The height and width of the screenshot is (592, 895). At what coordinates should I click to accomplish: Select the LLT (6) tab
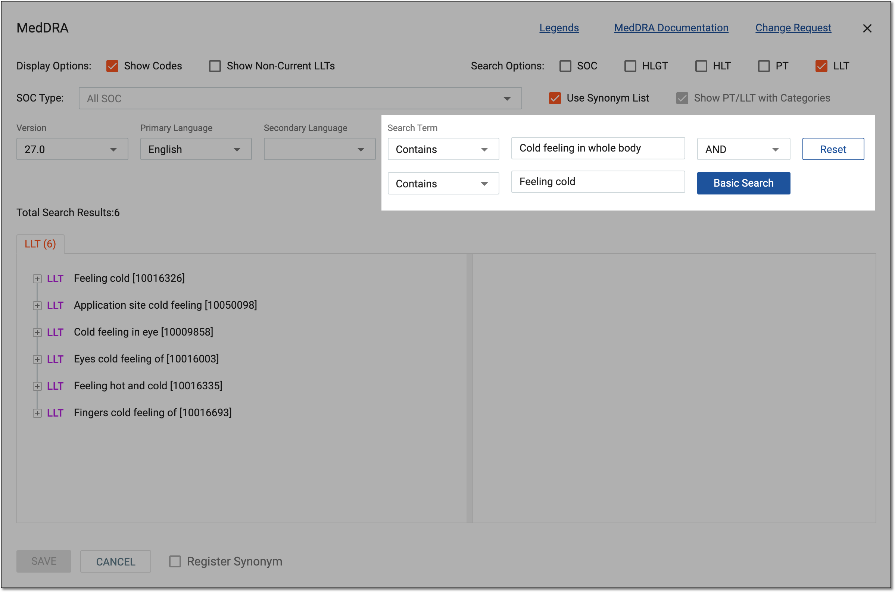point(40,244)
